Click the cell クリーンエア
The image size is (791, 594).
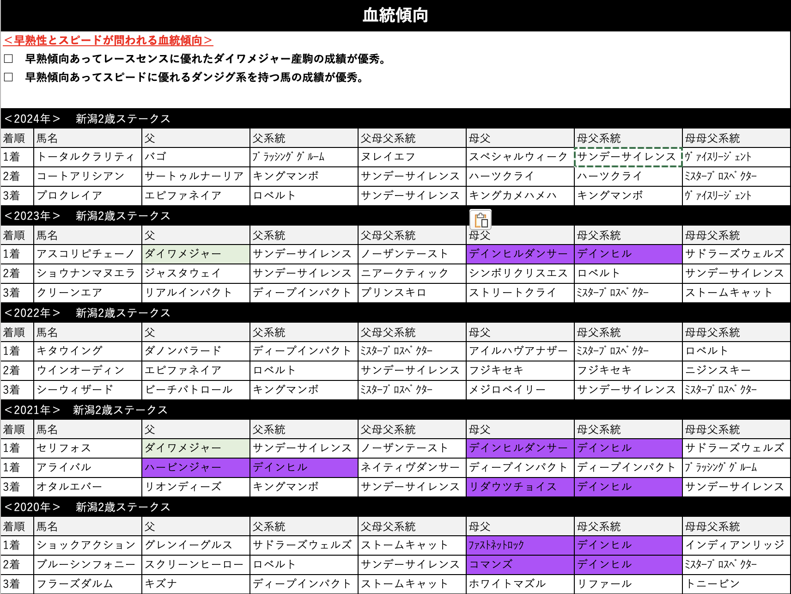pos(88,293)
